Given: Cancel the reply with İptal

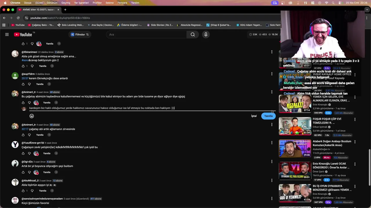Looking at the screenshot, I should click(254, 116).
